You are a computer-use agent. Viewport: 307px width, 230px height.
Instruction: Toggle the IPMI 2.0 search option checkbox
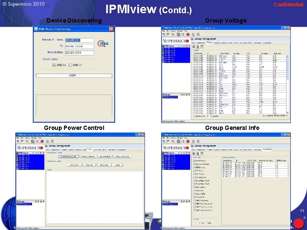click(x=54, y=65)
